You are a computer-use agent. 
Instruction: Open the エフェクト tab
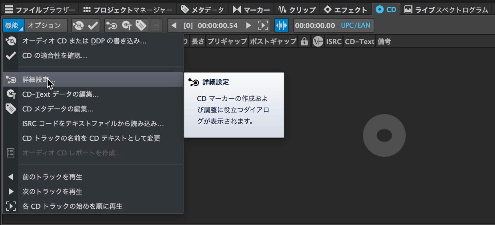tap(345, 10)
